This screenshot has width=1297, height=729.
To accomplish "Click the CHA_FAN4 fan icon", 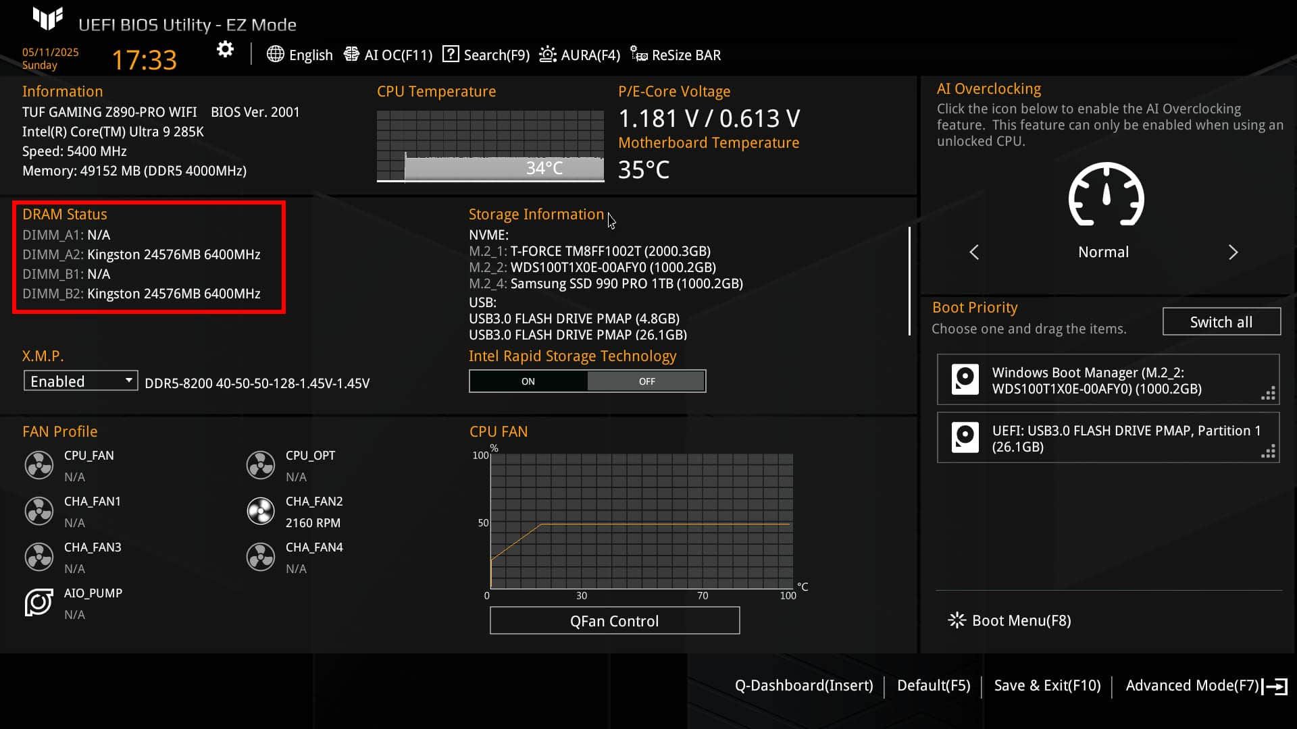I will [x=261, y=557].
